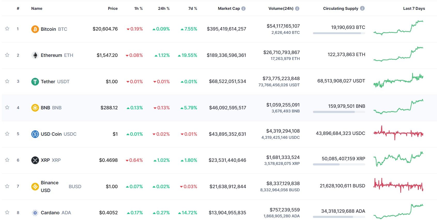Star Bitcoin to add to watchlist
The height and width of the screenshot is (221, 437).
(x=7, y=29)
